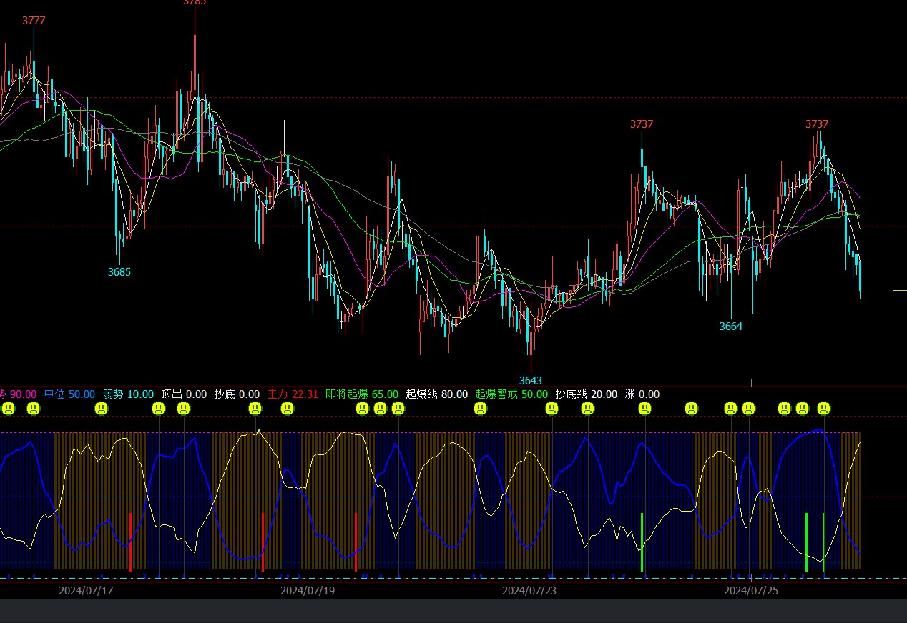
Task: Select the 弱势 10.00 indicator label
Action: pos(128,394)
